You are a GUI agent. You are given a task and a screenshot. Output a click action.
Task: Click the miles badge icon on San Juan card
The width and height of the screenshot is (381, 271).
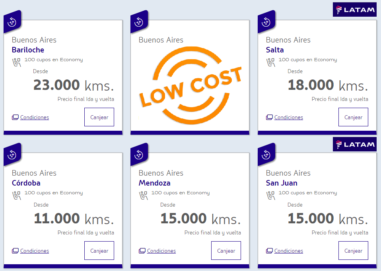[x=266, y=155]
